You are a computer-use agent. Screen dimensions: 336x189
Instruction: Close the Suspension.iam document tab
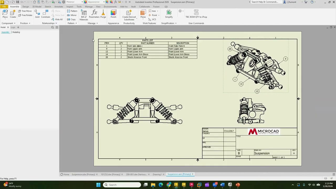pos(192,174)
